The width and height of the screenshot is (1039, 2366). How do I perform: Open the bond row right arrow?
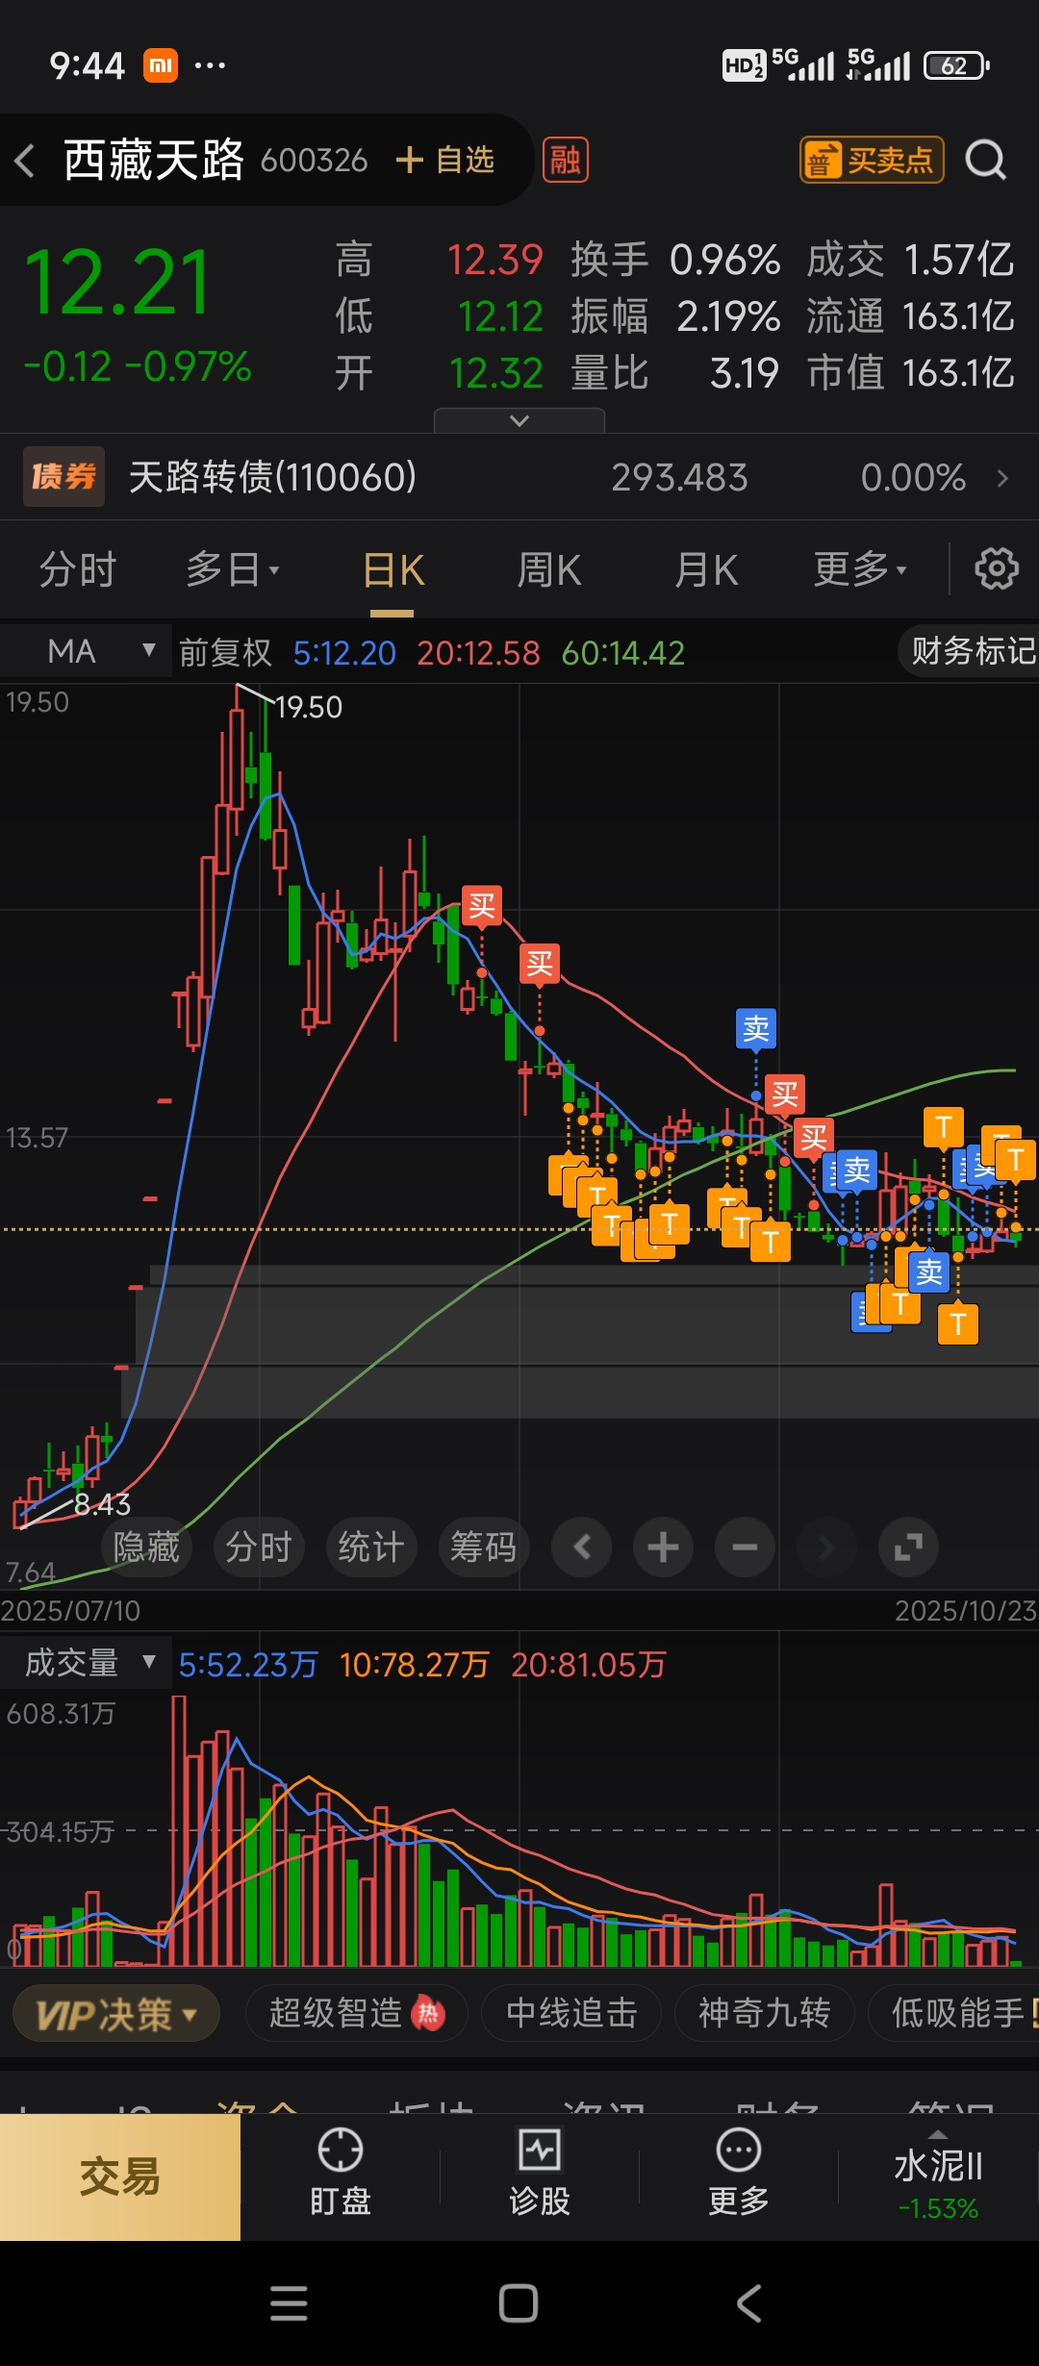point(1002,478)
